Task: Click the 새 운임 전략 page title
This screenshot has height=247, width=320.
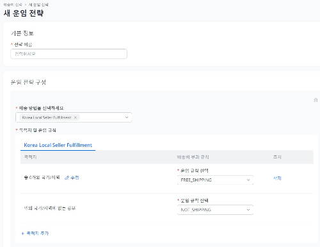Action: point(24,13)
